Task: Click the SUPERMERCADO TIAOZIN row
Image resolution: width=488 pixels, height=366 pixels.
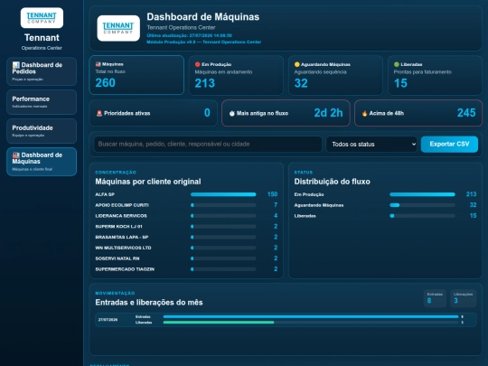Action: [x=186, y=269]
